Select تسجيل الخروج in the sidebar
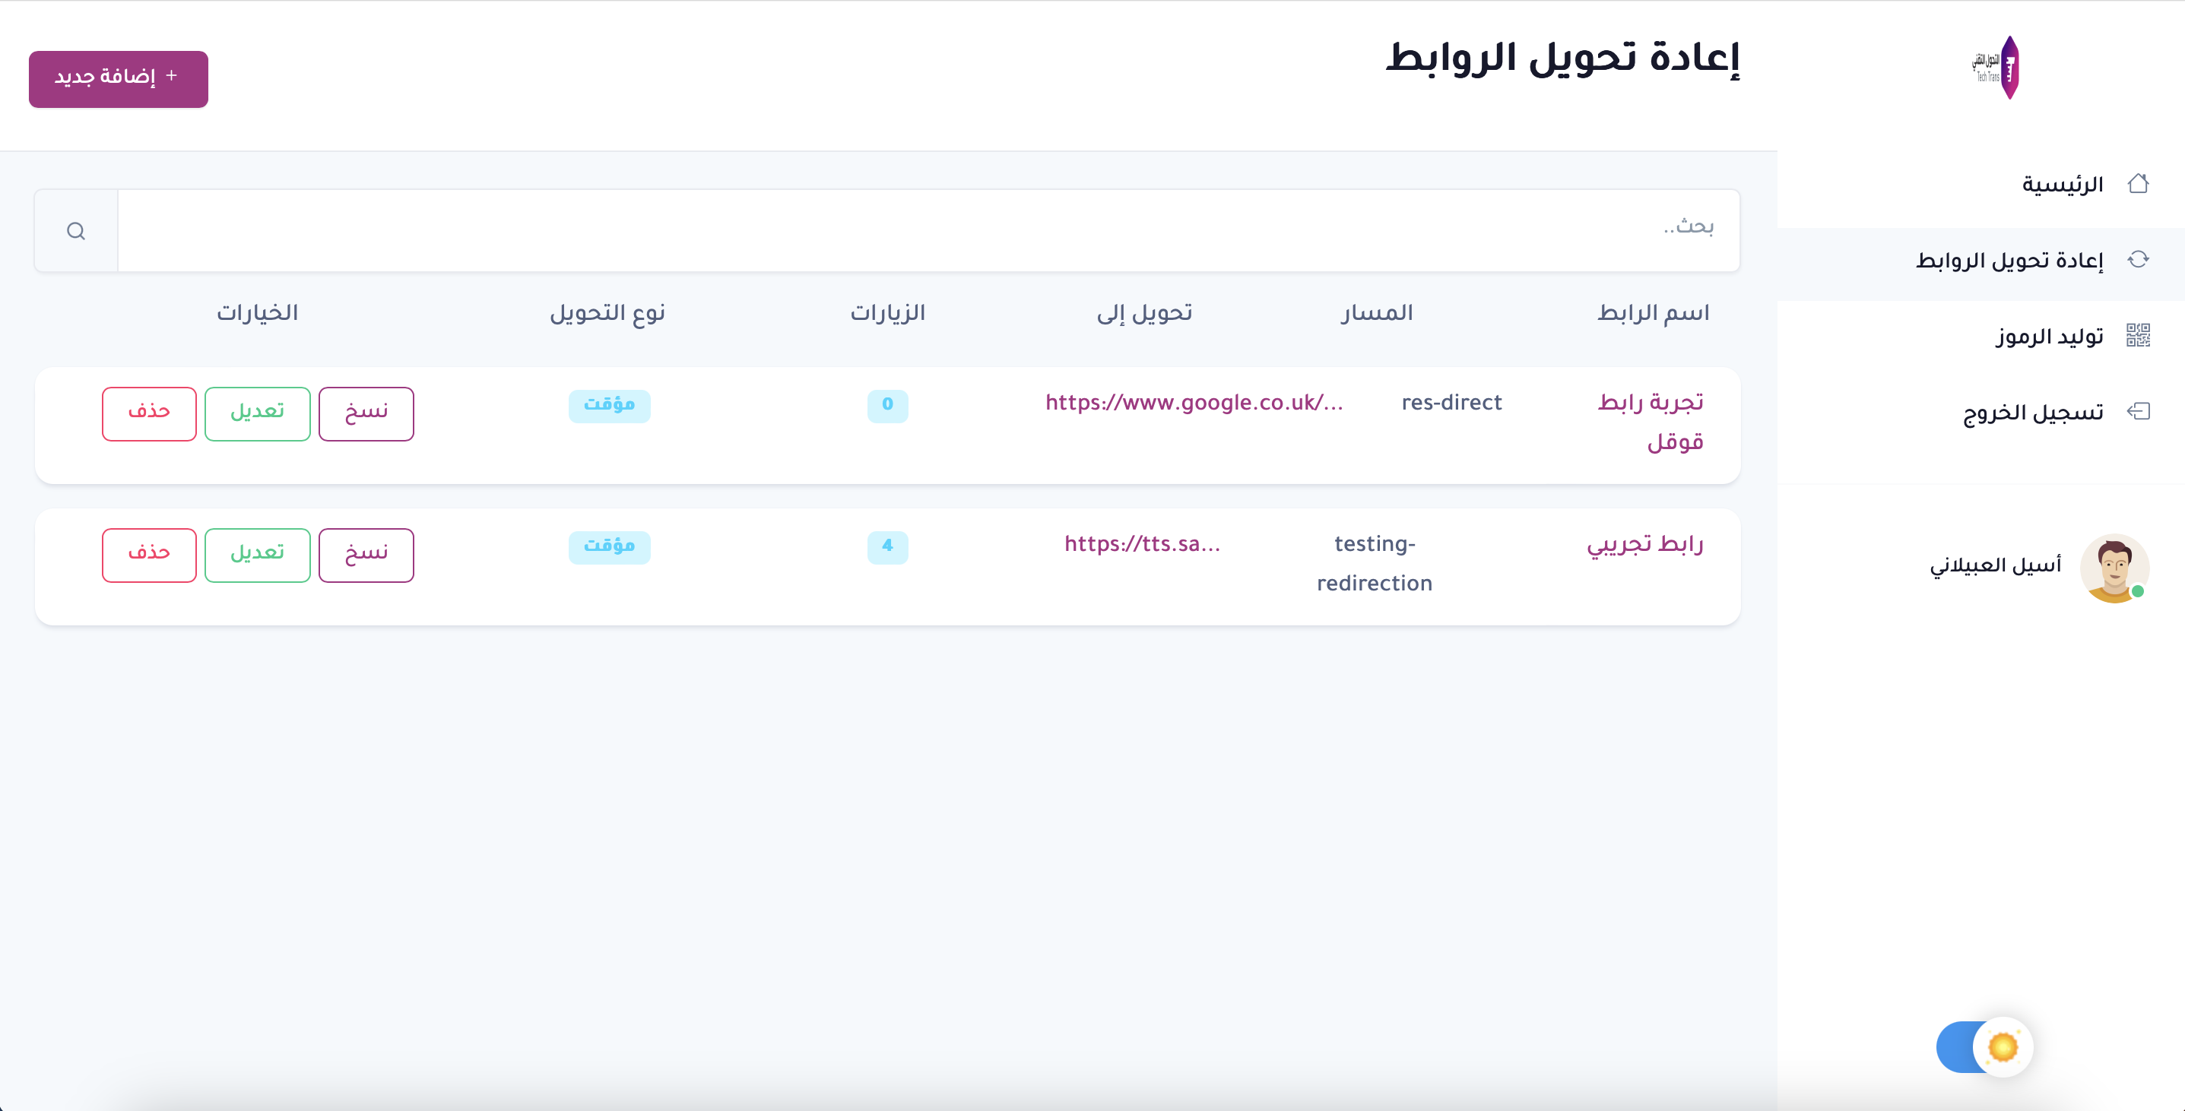 point(2033,413)
